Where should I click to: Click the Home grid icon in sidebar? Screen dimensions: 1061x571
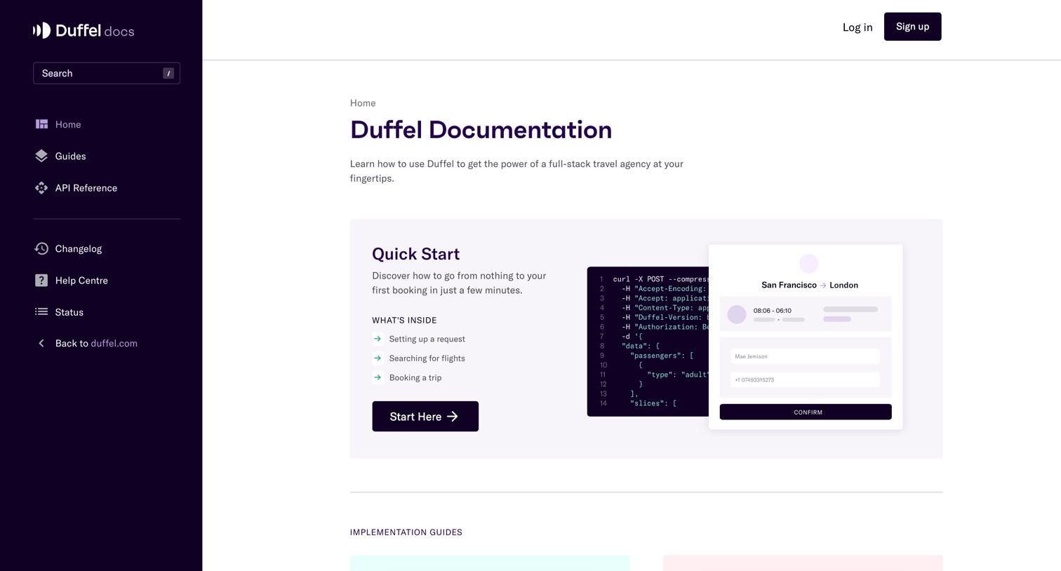41,124
